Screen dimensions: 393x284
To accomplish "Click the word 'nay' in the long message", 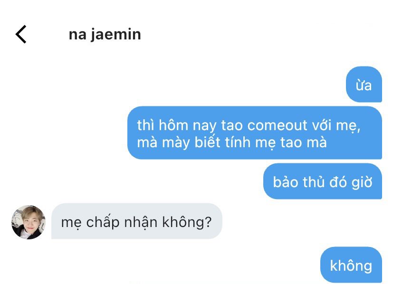I will click(x=204, y=126).
